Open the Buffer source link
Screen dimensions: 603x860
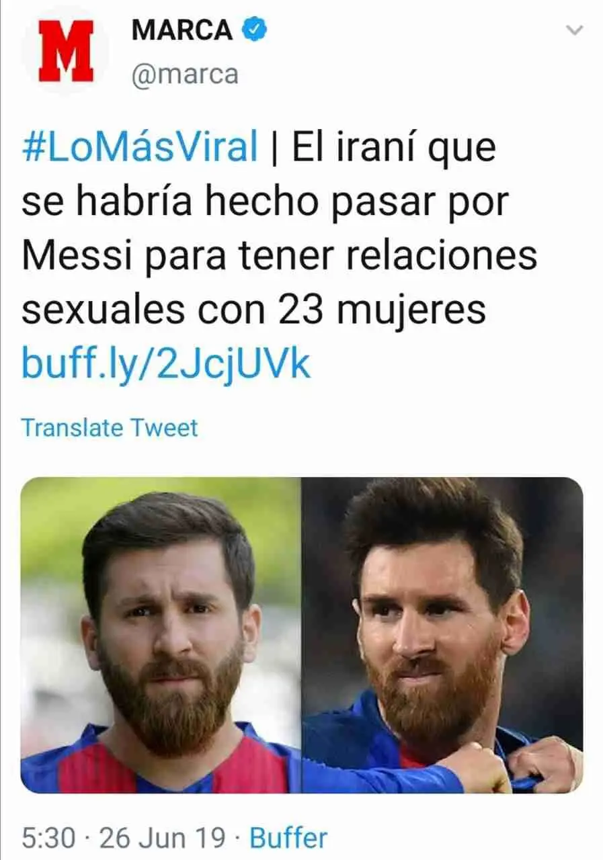pos(288,838)
